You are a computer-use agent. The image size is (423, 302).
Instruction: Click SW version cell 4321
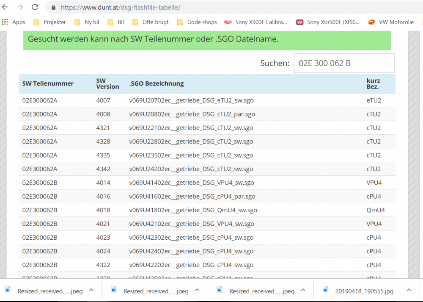(x=103, y=128)
